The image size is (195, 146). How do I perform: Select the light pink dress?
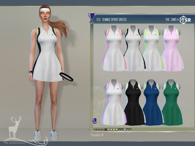173,48
